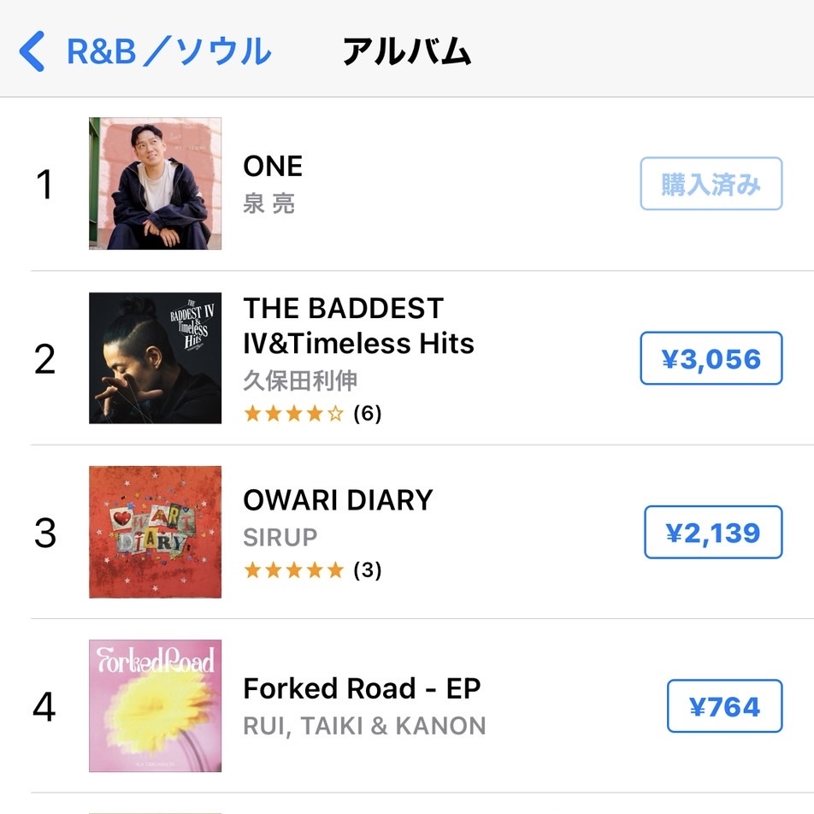The height and width of the screenshot is (814, 814).
Task: Select the SIRUP artist label
Action: click(280, 537)
